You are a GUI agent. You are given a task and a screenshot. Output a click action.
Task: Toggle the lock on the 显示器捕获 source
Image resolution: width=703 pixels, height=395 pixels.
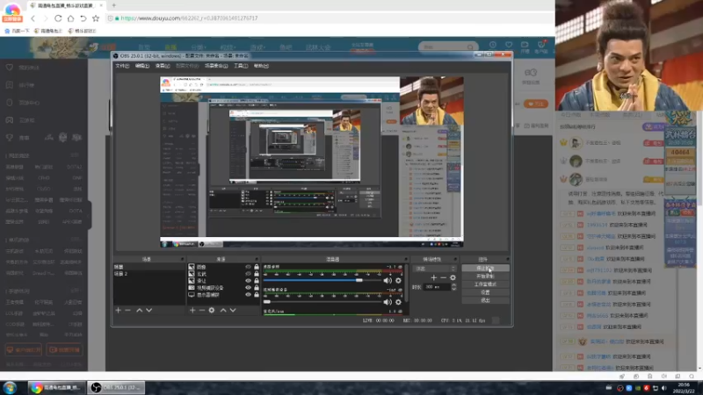tap(257, 295)
